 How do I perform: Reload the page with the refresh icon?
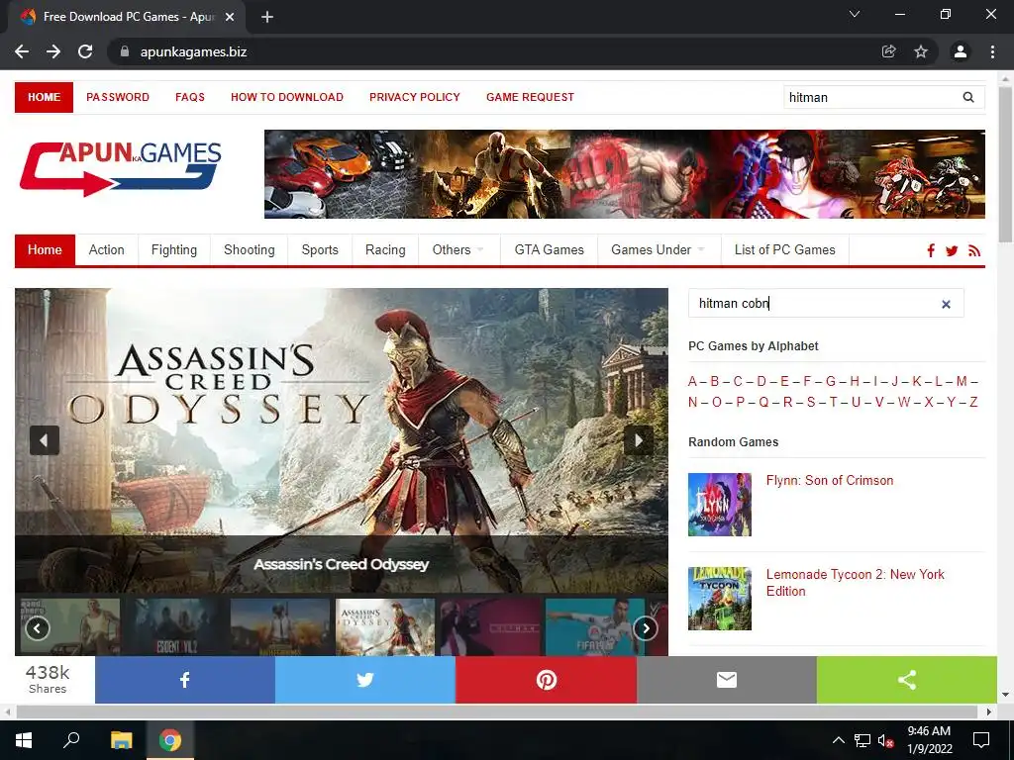(x=85, y=51)
